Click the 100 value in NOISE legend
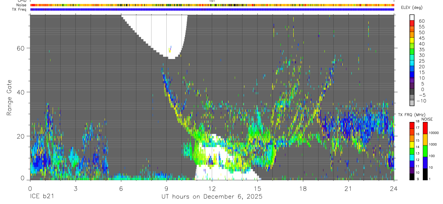Screen dimensions: 443x204 432,156
